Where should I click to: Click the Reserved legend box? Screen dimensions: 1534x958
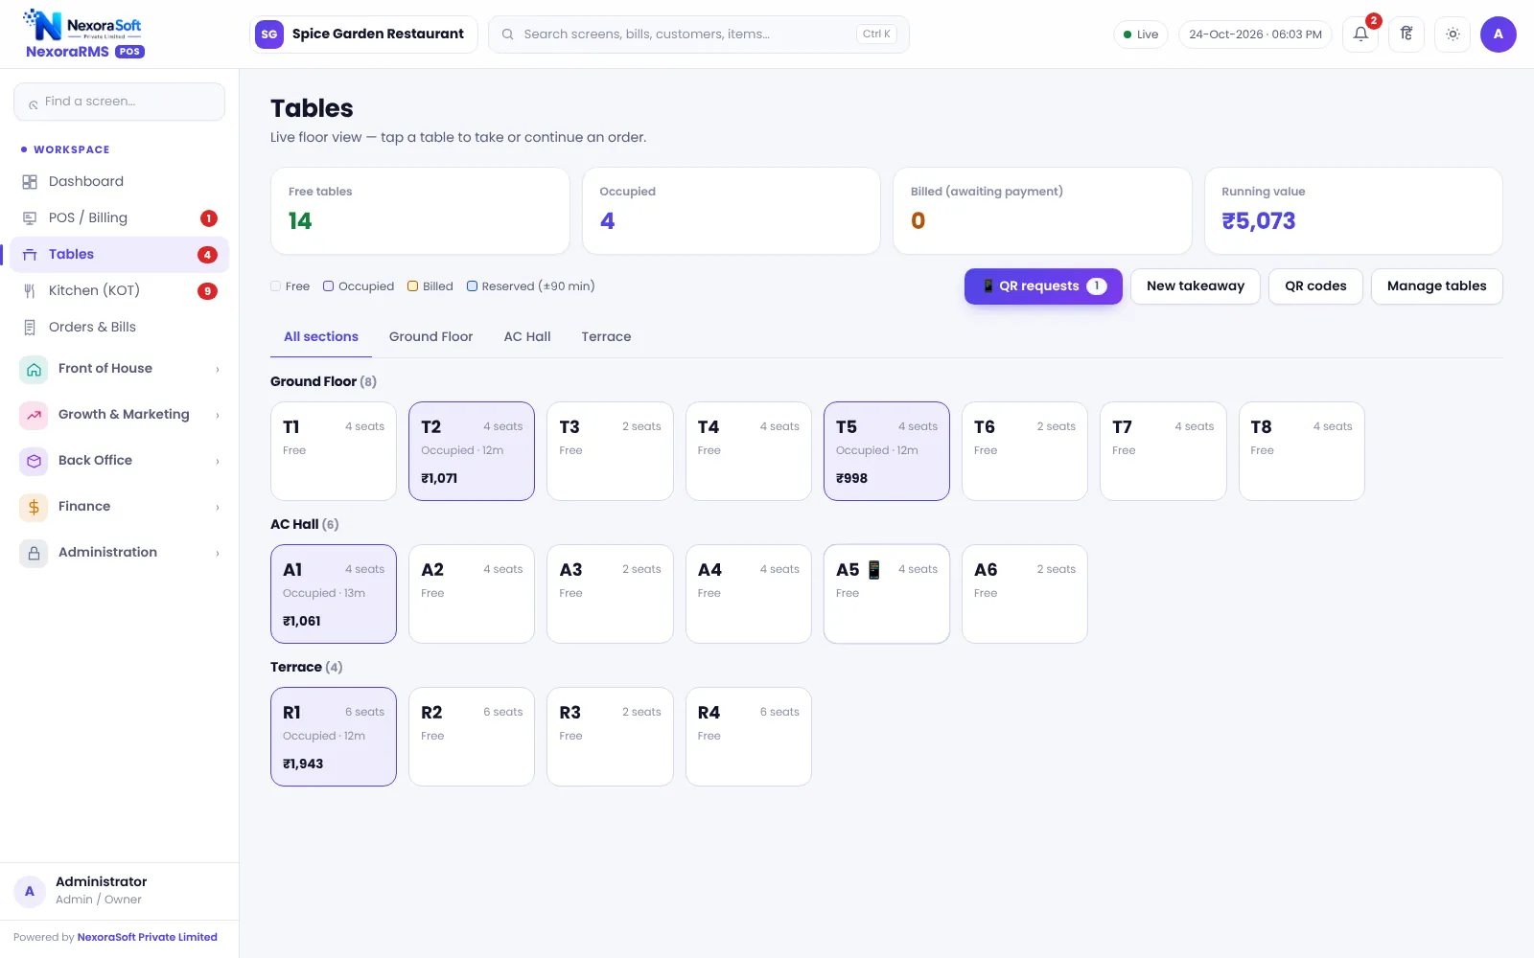point(472,286)
